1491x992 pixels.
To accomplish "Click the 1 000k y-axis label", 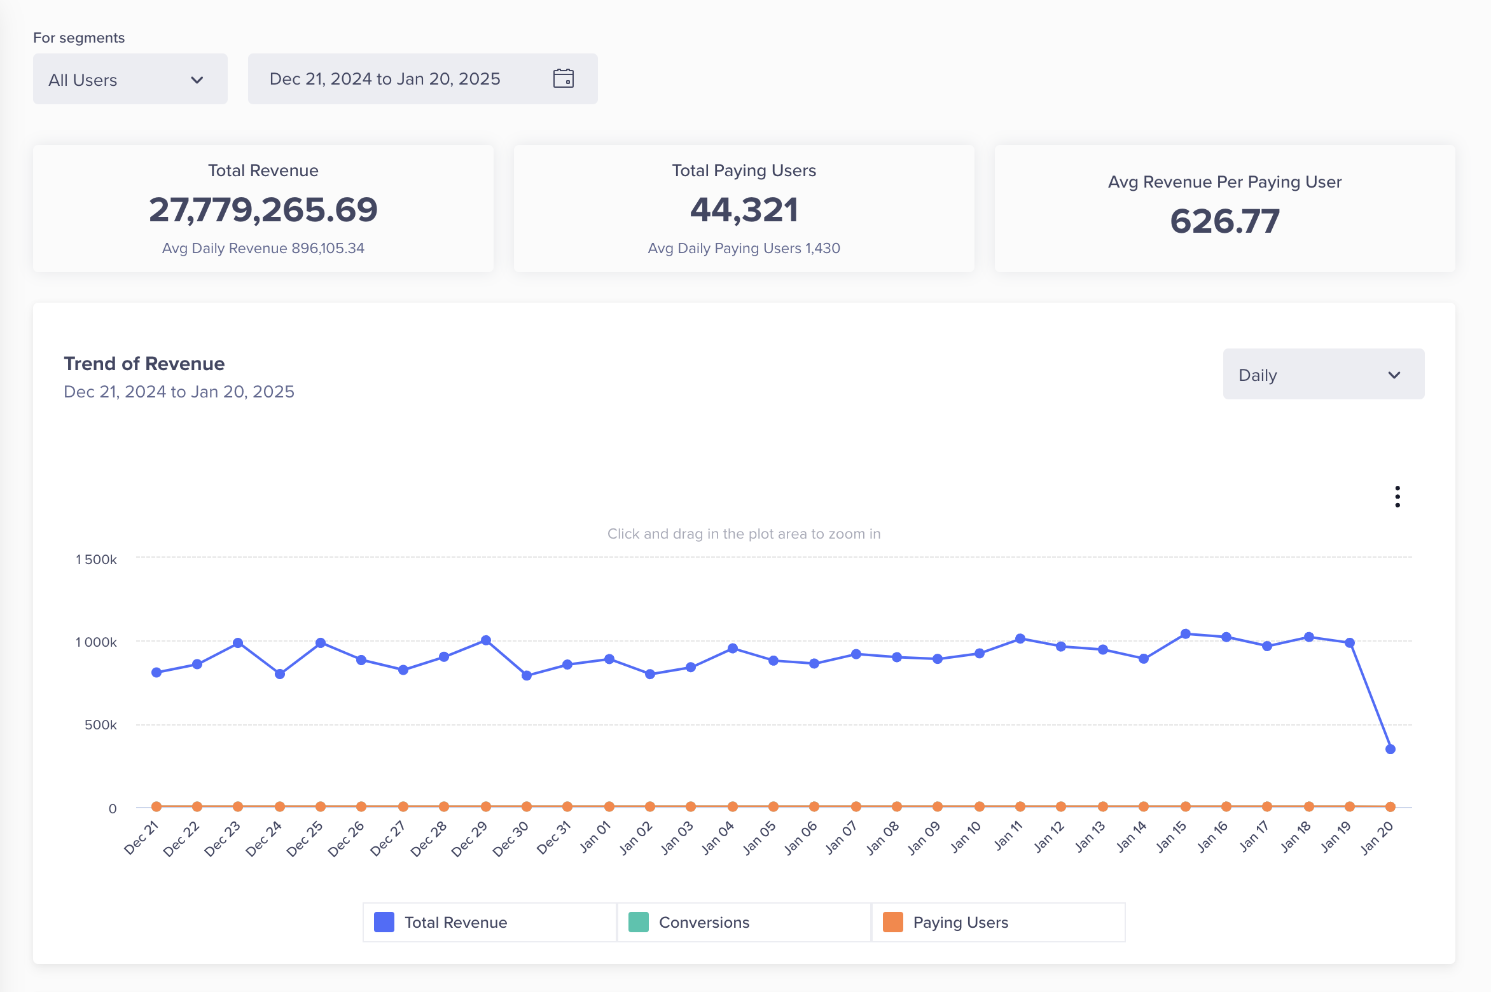I will tap(96, 642).
